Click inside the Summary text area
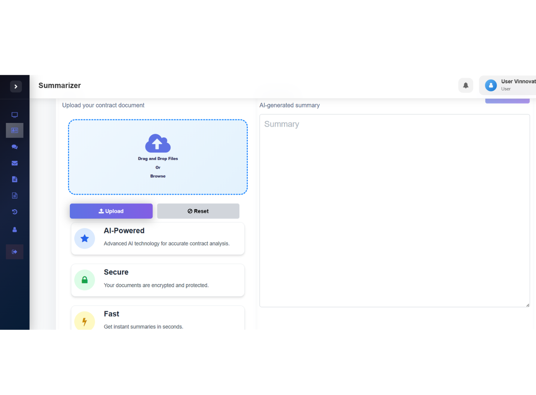The width and height of the screenshot is (536, 395). pyautogui.click(x=394, y=211)
